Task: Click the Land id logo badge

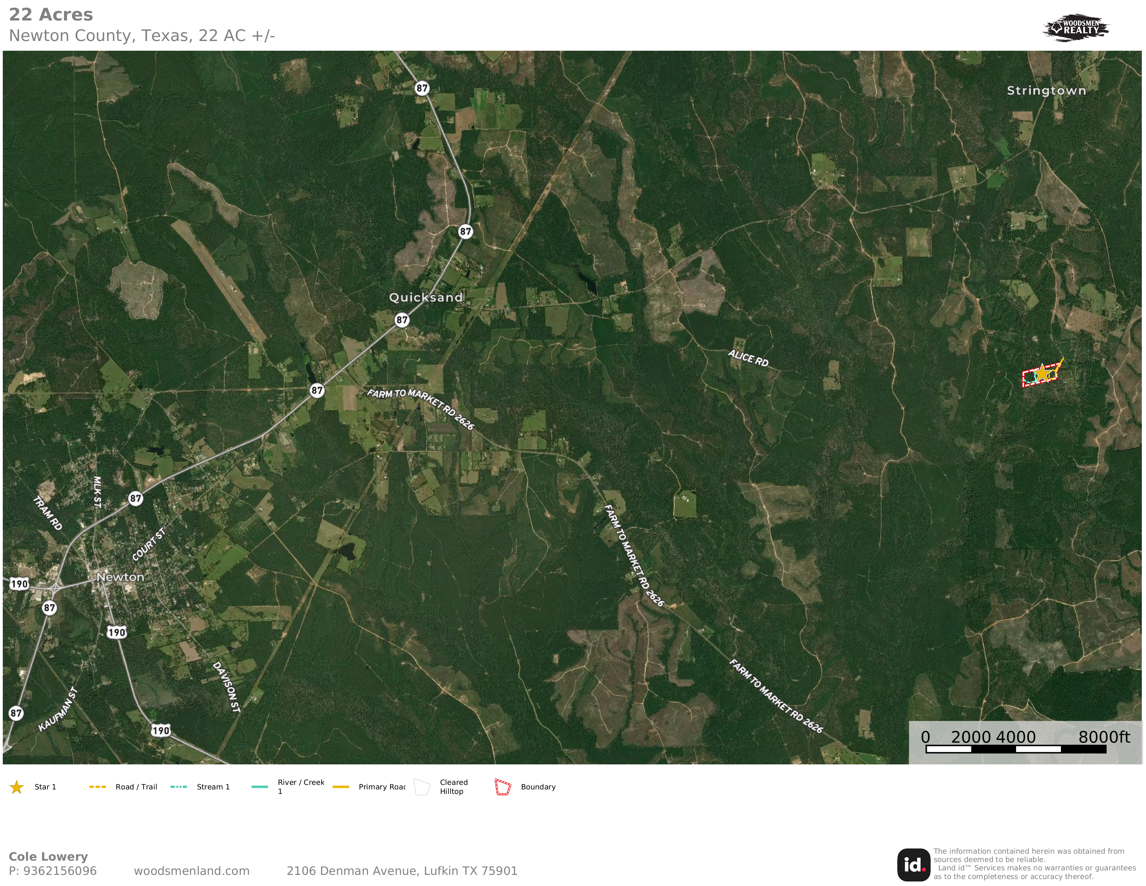Action: (x=914, y=864)
